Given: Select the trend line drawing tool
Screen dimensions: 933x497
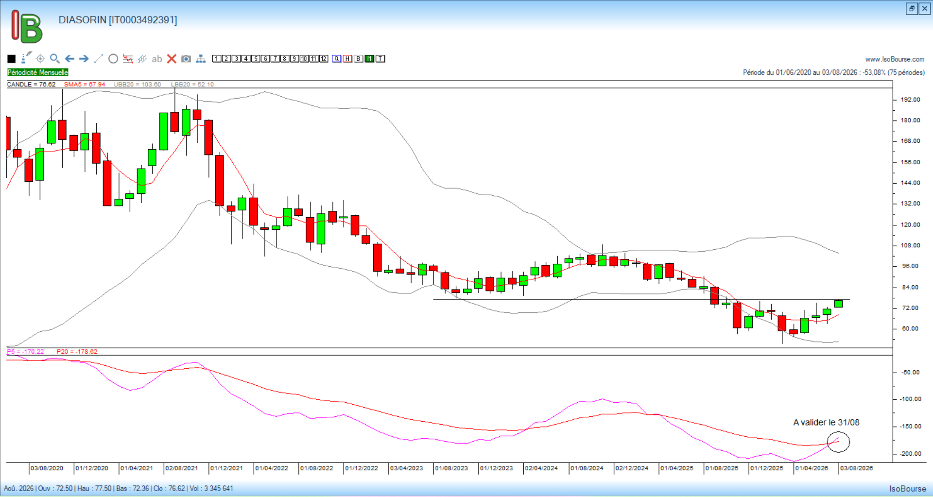Looking at the screenshot, I should (99, 59).
